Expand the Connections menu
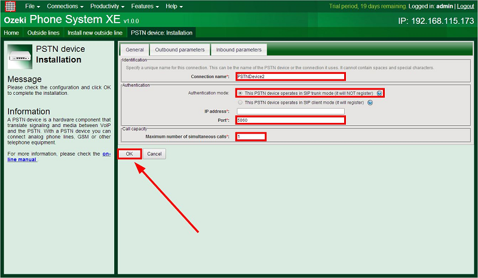478x278 pixels. tap(65, 6)
